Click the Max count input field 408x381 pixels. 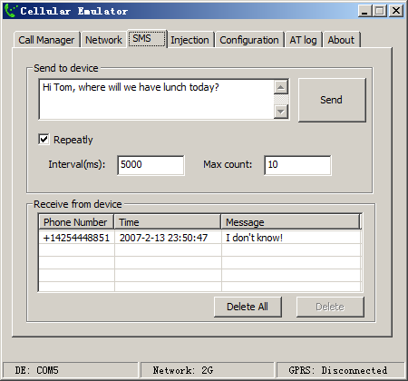click(x=297, y=165)
